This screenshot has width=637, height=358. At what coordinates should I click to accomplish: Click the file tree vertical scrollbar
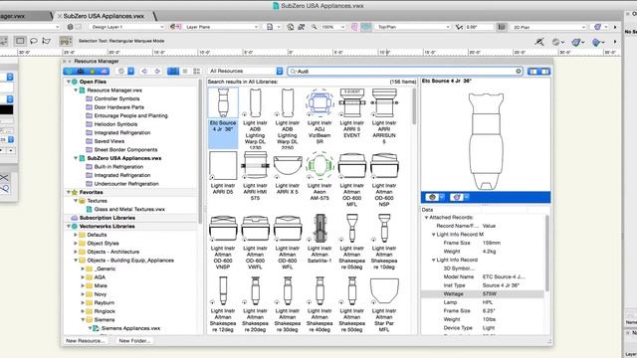click(200, 150)
